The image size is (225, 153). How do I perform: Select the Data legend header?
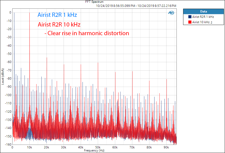pos(204,11)
